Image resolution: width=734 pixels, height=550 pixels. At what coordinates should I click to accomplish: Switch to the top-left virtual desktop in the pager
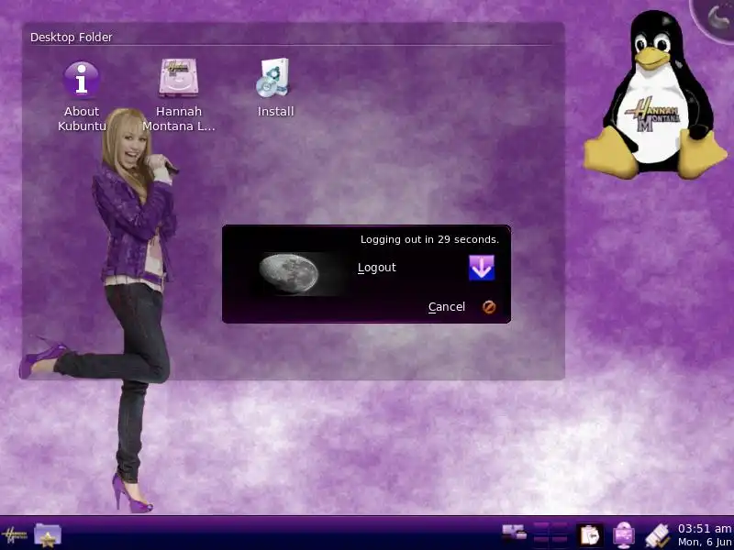541,529
